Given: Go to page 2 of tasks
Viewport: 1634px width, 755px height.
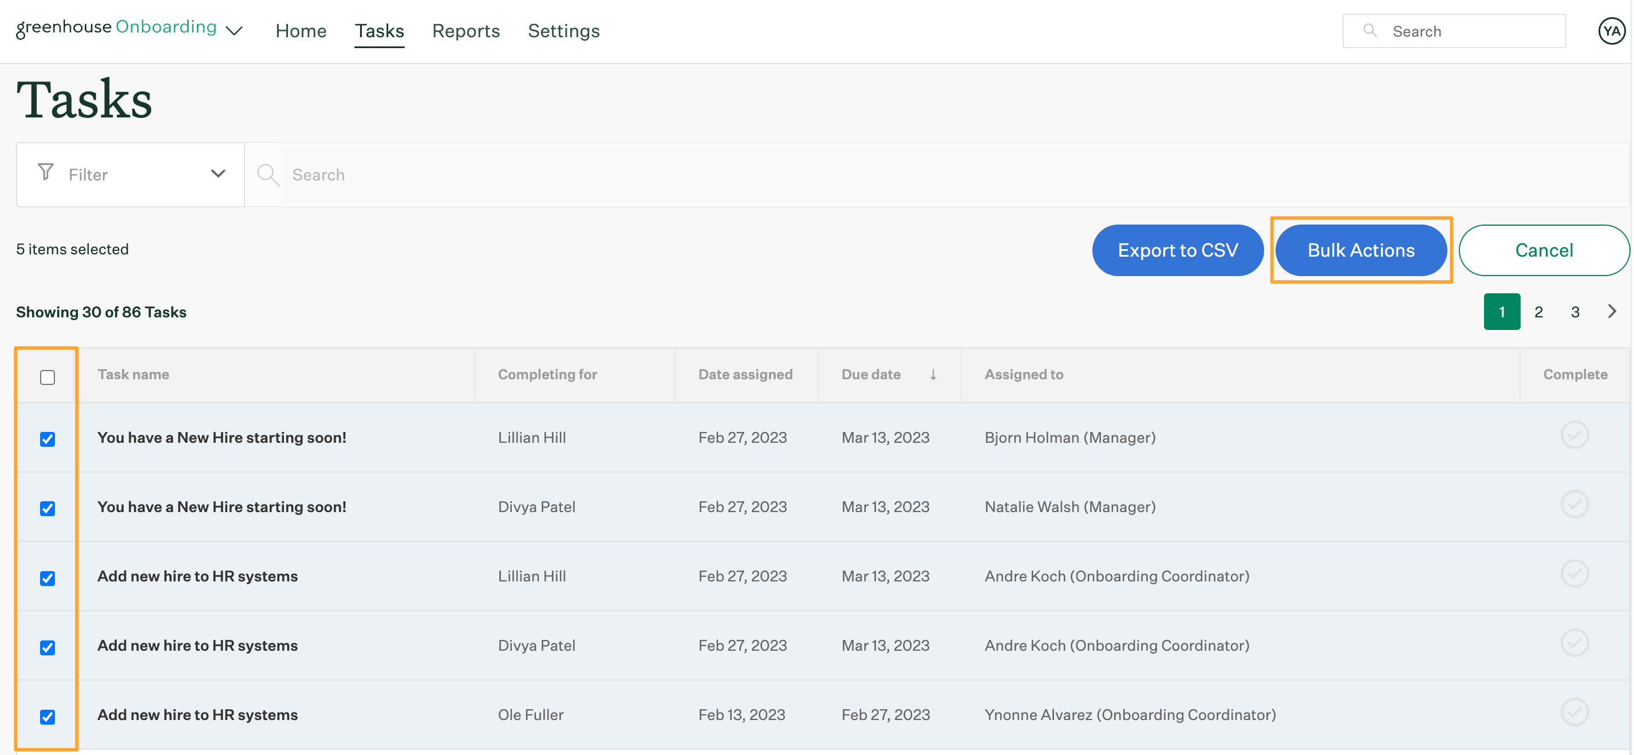Looking at the screenshot, I should tap(1538, 312).
